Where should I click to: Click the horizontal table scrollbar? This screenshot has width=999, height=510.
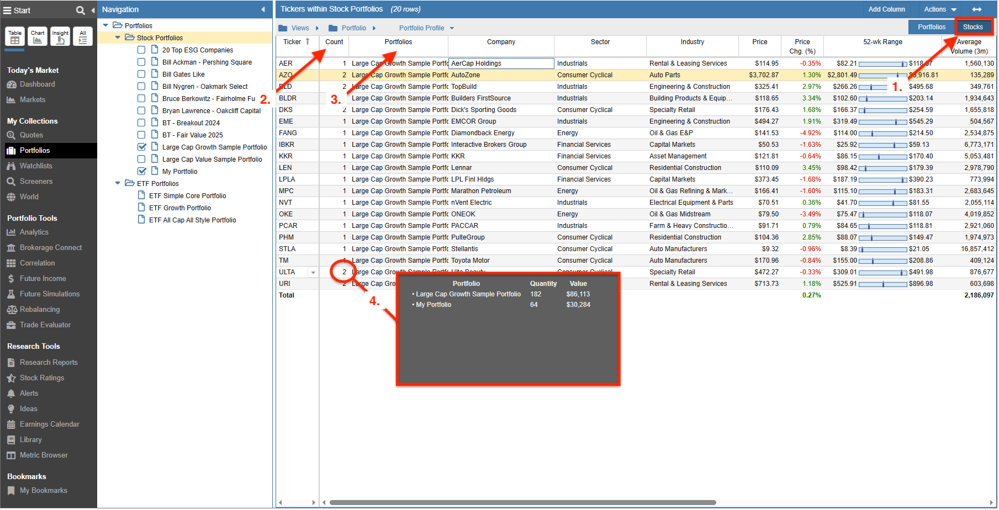[x=522, y=503]
